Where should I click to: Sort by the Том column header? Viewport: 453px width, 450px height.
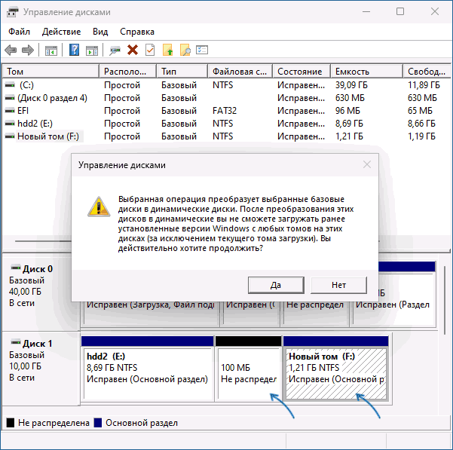coord(51,72)
